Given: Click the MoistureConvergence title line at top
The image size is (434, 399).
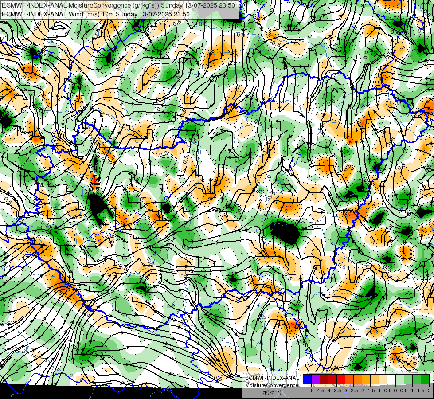Looking at the screenshot, I should [x=118, y=5].
